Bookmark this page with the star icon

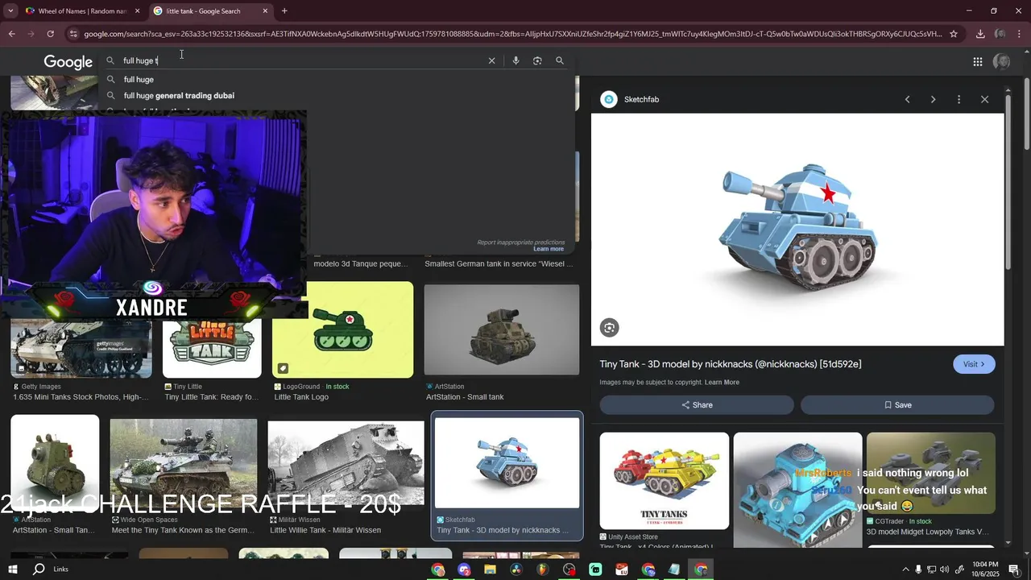tap(954, 34)
